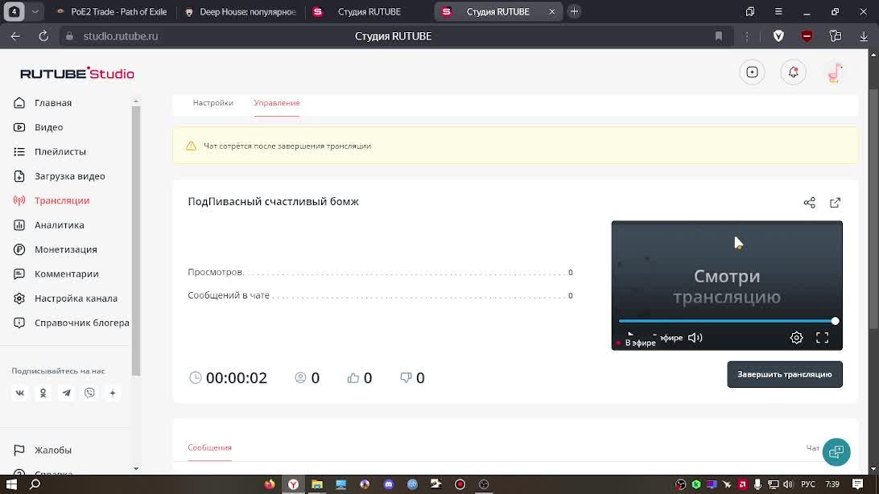879x494 pixels.
Task: Open Discord from the taskbar
Action: pyautogui.click(x=389, y=484)
